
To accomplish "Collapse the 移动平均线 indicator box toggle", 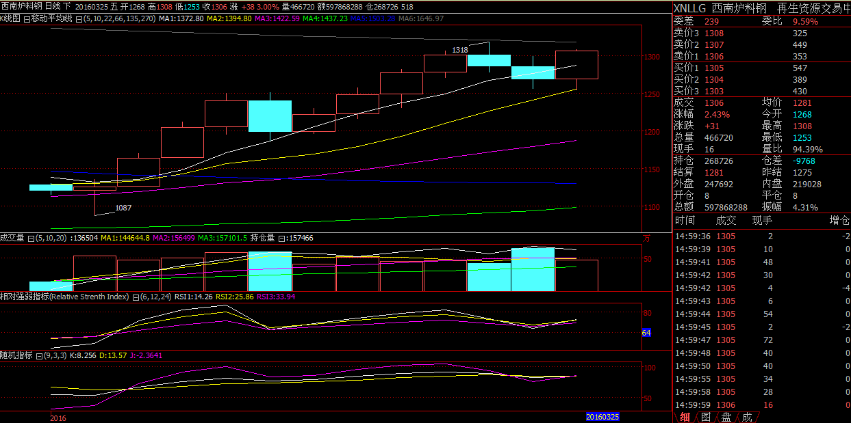I will (x=27, y=18).
